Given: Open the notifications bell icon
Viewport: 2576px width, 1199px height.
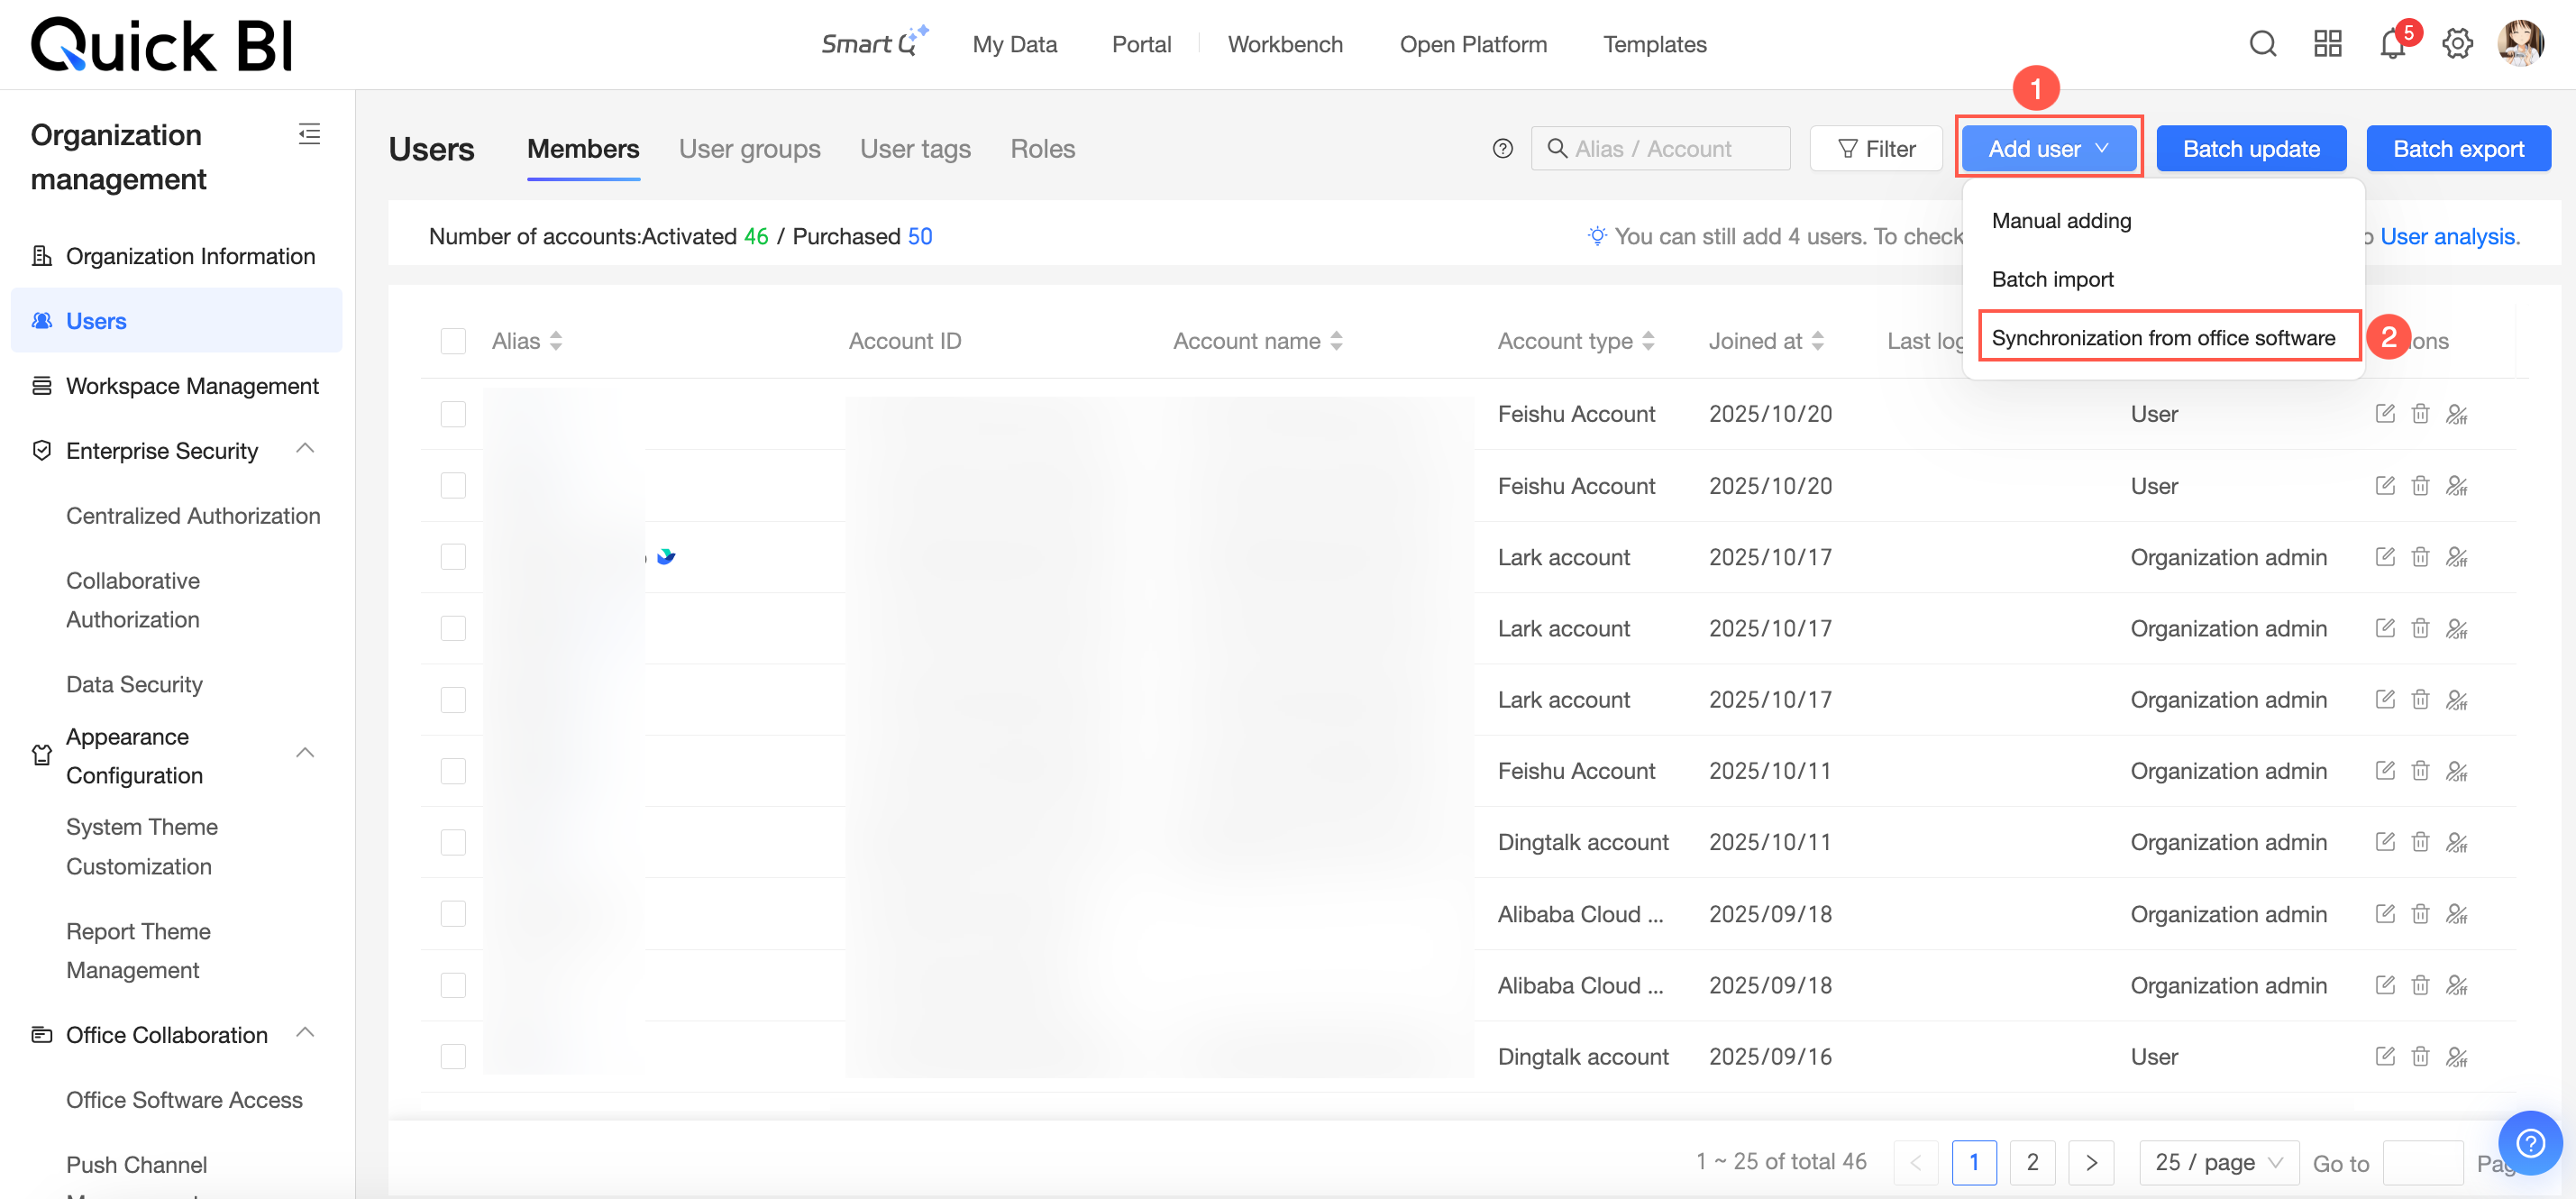Looking at the screenshot, I should 2391,44.
